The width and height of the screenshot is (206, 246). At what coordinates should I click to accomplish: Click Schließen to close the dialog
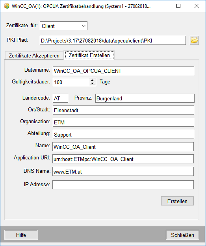click(182, 235)
